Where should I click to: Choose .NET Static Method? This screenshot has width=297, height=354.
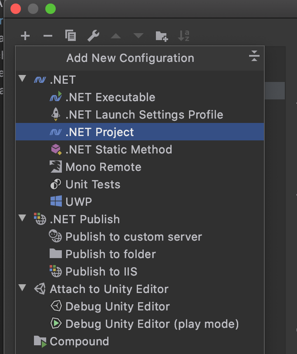tap(140, 149)
